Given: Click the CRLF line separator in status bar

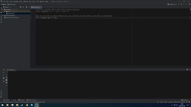Looking at the screenshot, I should coord(161,102).
